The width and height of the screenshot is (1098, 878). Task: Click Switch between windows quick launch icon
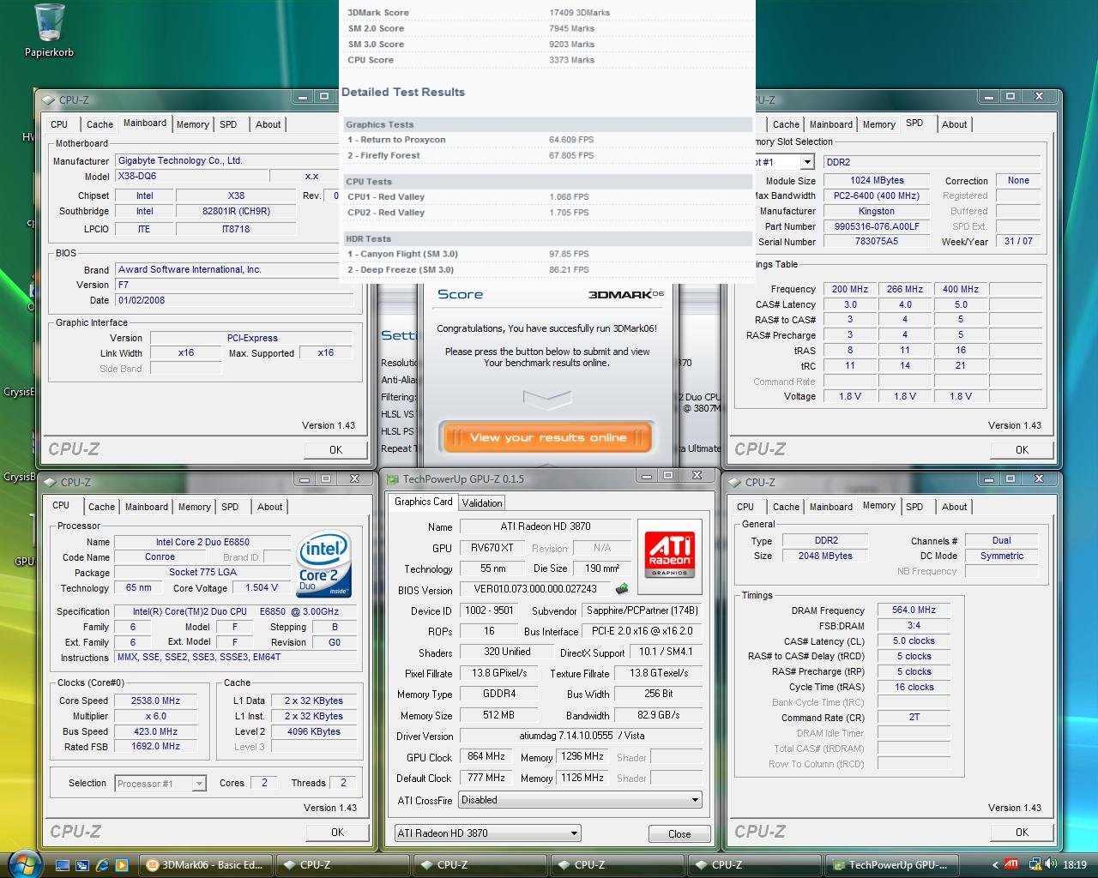pyautogui.click(x=82, y=865)
